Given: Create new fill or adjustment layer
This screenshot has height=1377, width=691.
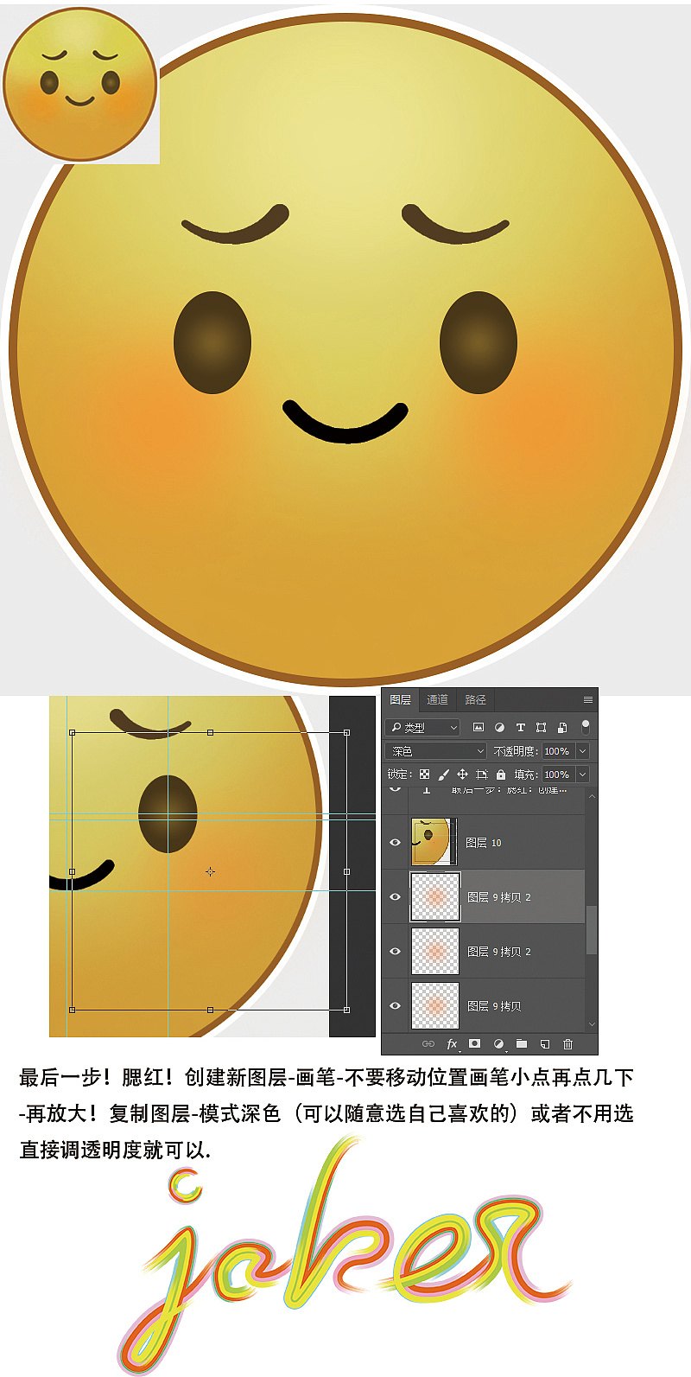Looking at the screenshot, I should (x=498, y=1044).
